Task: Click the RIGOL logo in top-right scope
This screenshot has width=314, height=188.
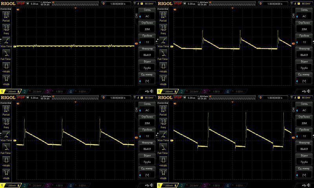Action: [x=164, y=3]
